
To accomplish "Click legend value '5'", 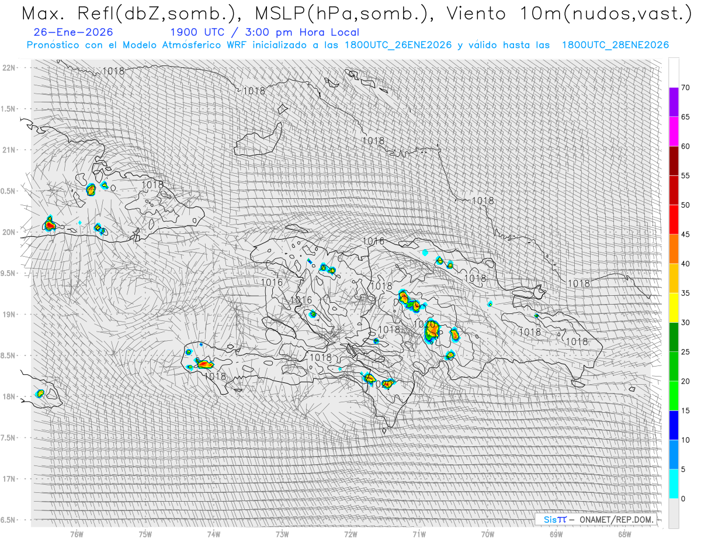I will pos(683,469).
